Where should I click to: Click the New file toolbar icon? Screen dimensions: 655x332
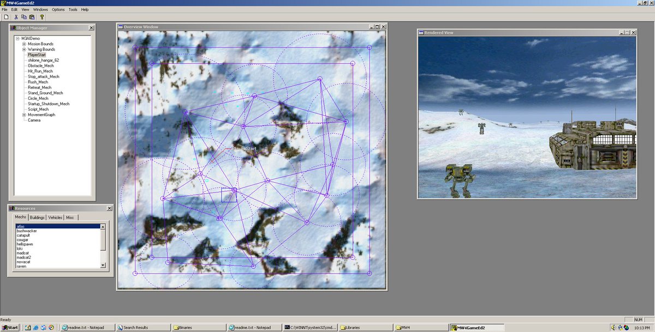7,17
